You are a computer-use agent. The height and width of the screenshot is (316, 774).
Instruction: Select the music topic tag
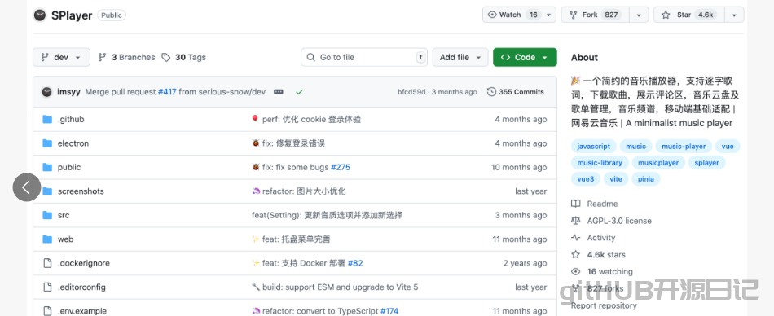click(635, 146)
